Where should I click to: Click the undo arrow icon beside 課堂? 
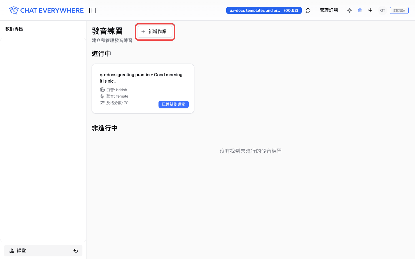(x=76, y=251)
